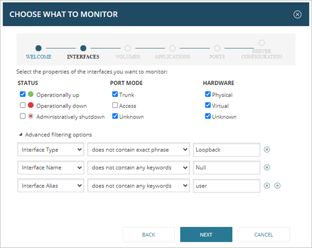Remove the user filter row
The width and height of the screenshot is (312, 248).
coord(267,186)
